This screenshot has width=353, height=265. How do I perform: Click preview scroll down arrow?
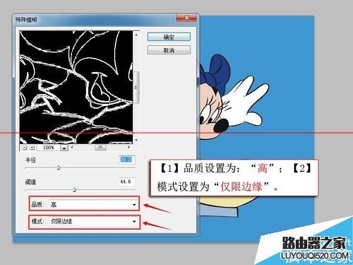(136, 140)
